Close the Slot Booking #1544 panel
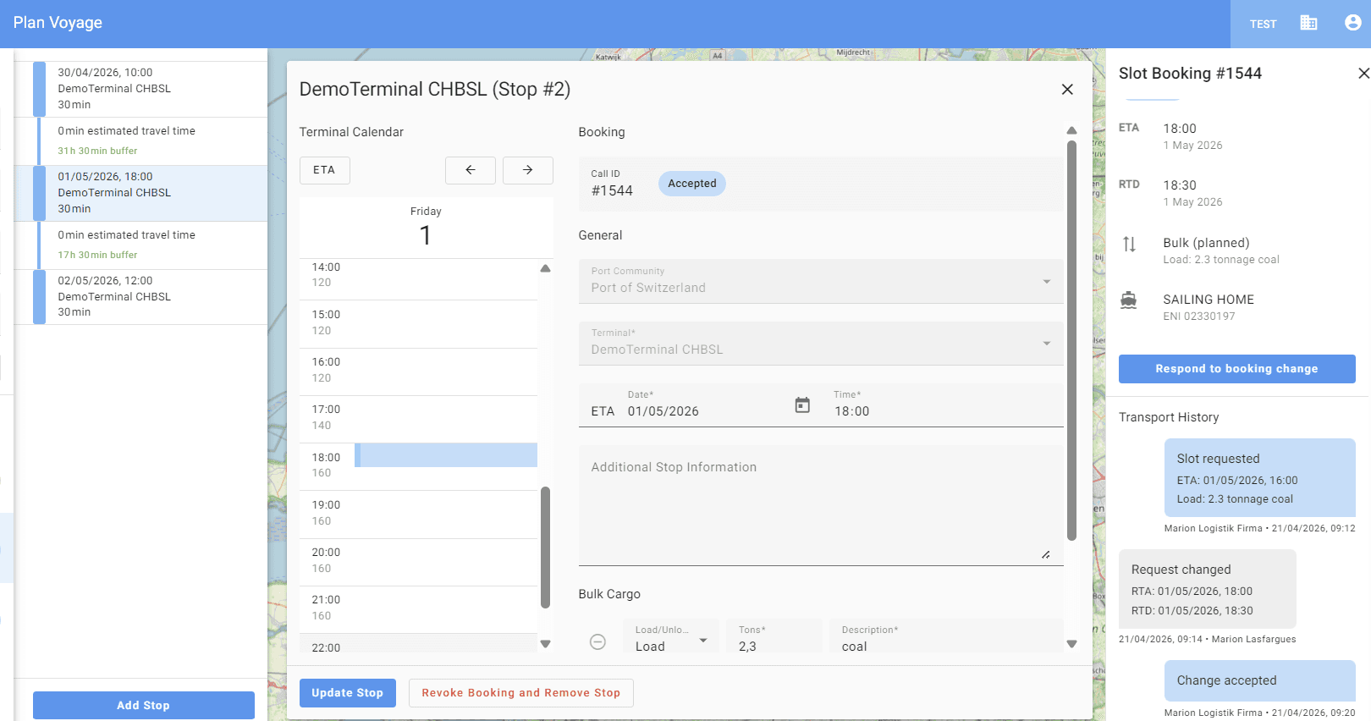1371x721 pixels. tap(1363, 74)
